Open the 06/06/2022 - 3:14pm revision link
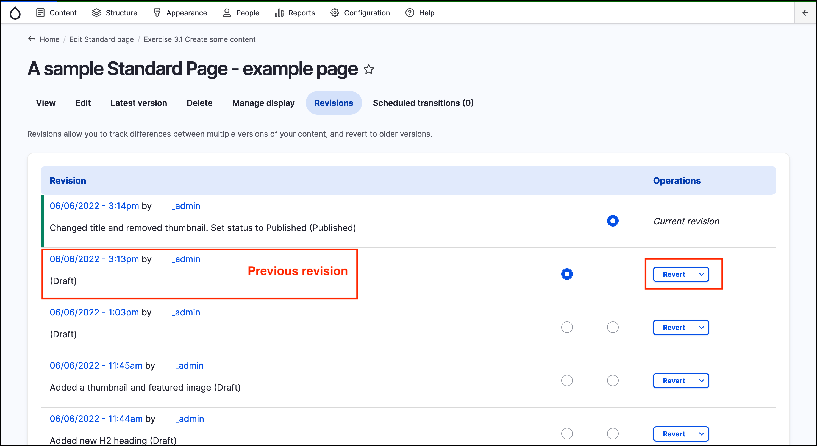The image size is (817, 446). 94,206
